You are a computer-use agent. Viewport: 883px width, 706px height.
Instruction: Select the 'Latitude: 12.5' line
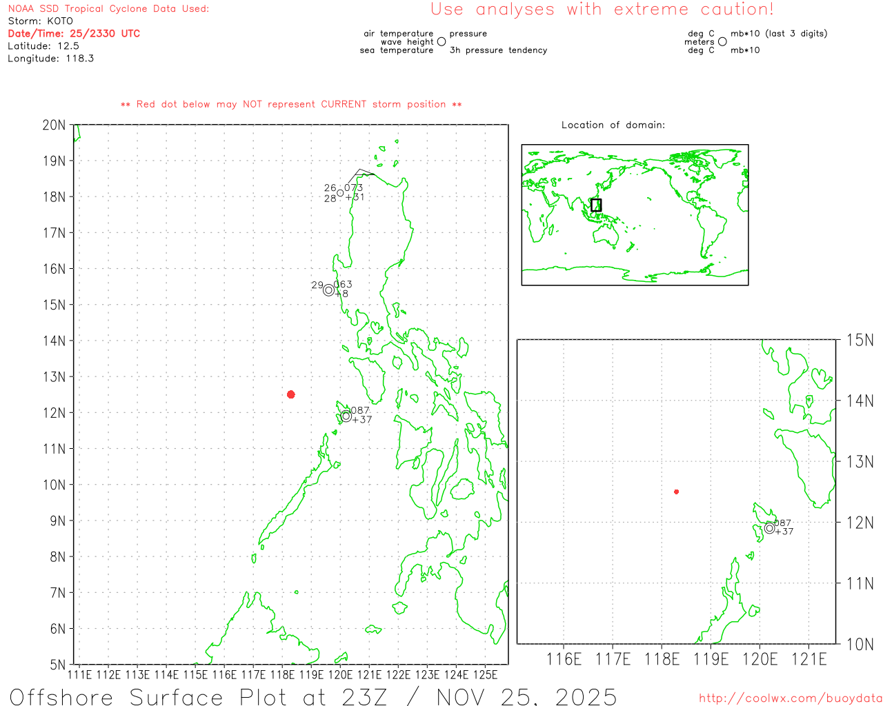(43, 46)
